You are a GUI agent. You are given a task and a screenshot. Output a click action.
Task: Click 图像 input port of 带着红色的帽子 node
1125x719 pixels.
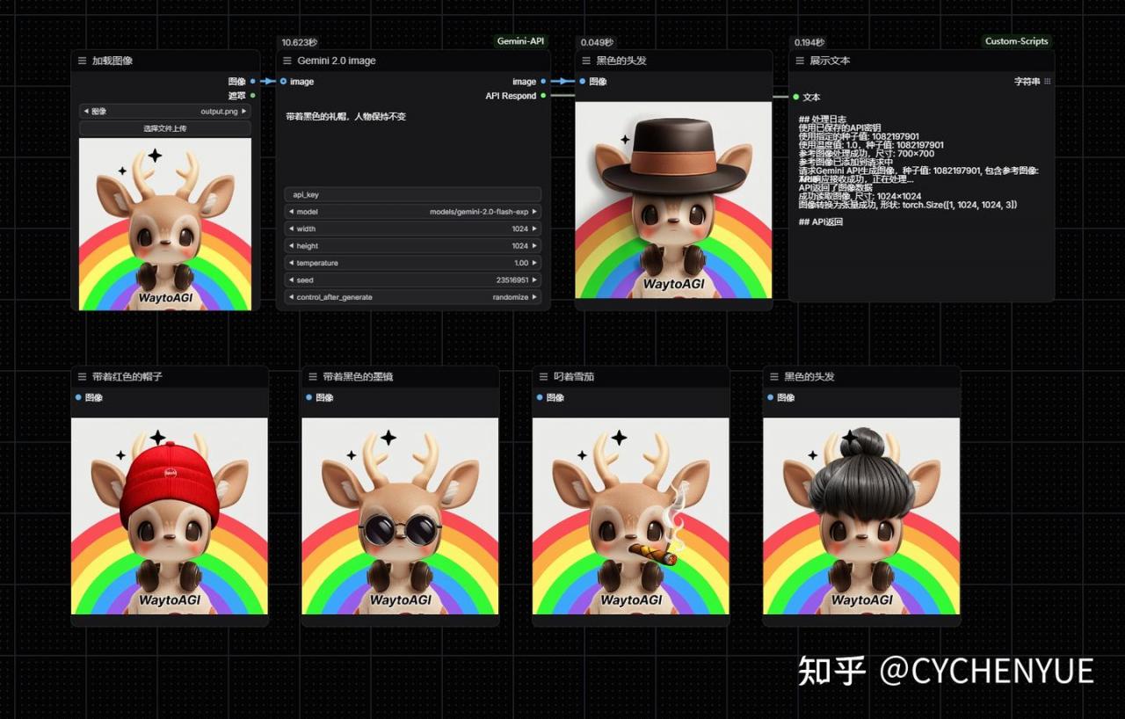click(79, 397)
